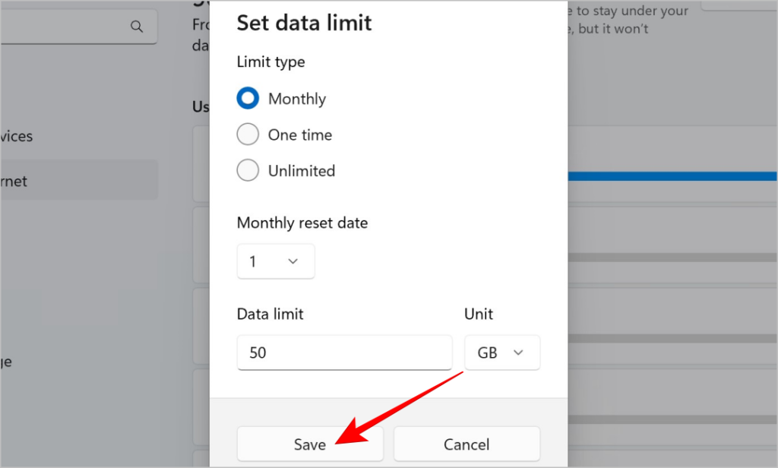
Task: Click the settings search box
Action: tap(68, 27)
